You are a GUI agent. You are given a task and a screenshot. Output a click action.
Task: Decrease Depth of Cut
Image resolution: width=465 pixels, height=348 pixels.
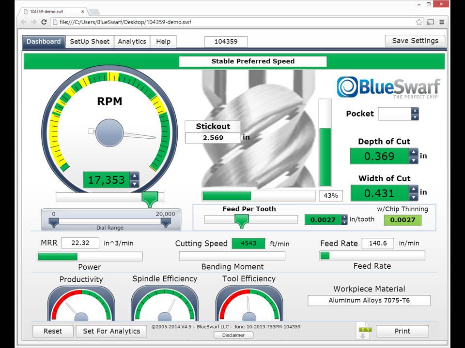click(413, 160)
